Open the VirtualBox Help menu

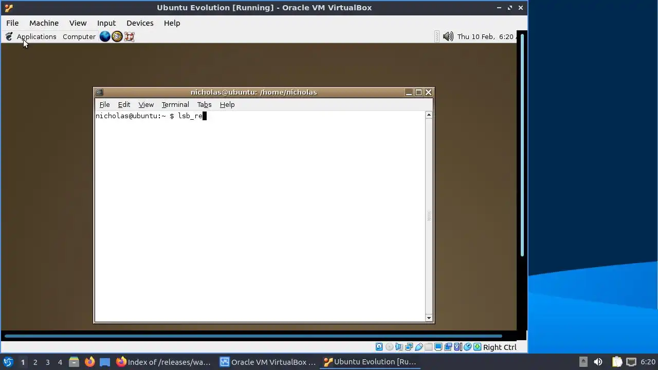[172, 23]
